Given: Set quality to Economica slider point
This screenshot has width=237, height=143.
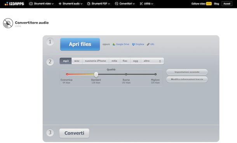Looking at the screenshot, I should (x=67, y=74).
